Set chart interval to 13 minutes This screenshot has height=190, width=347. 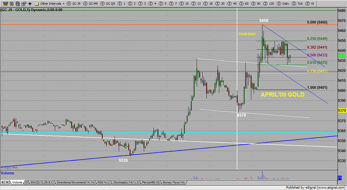197,4
